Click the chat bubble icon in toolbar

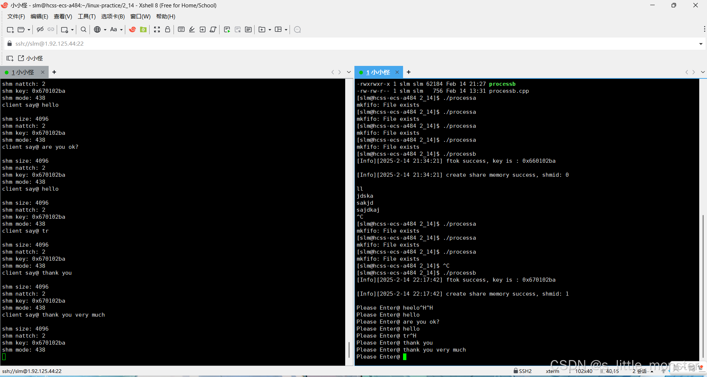click(x=298, y=29)
